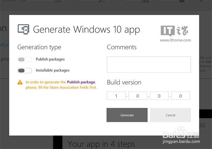The width and height of the screenshot is (212, 149).
Task: Select the first Build version field
Action: point(116,96)
